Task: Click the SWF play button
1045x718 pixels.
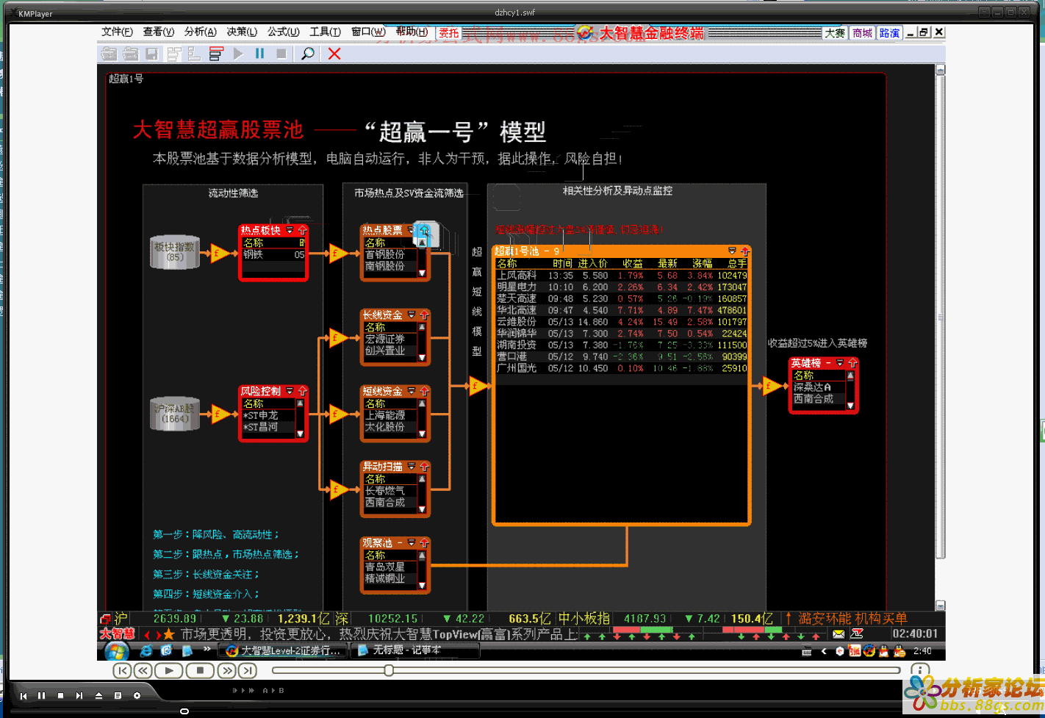Action: pos(169,670)
